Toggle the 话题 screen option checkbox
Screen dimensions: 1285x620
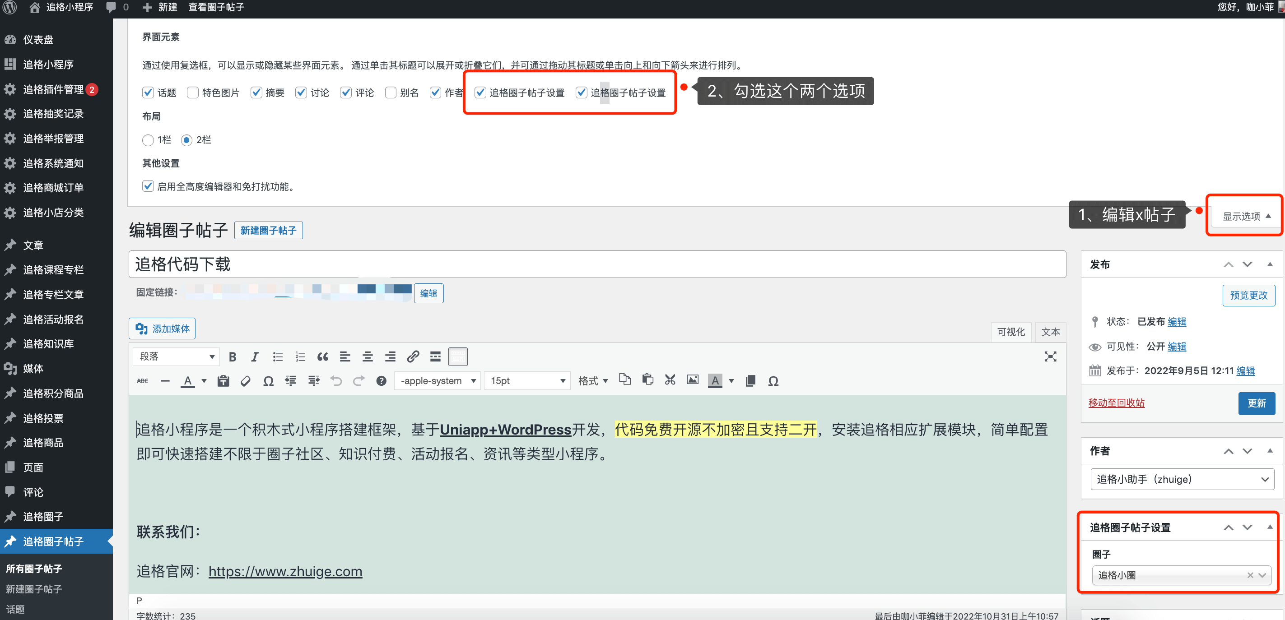click(148, 93)
